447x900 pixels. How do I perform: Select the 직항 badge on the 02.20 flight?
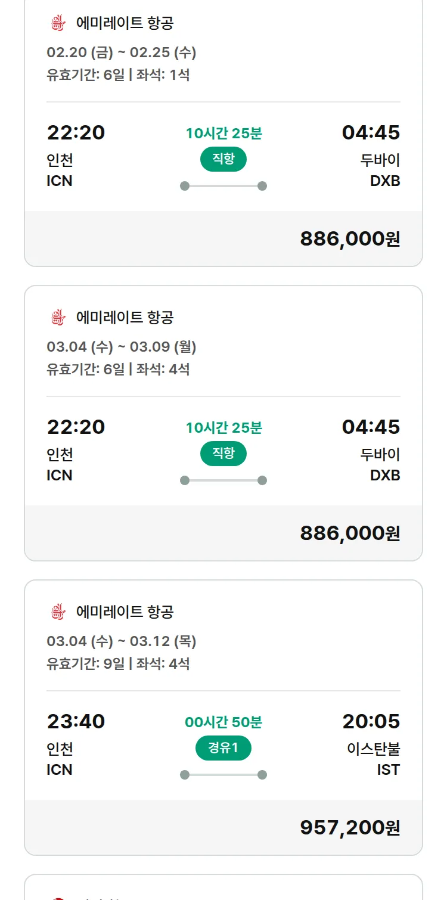click(223, 159)
